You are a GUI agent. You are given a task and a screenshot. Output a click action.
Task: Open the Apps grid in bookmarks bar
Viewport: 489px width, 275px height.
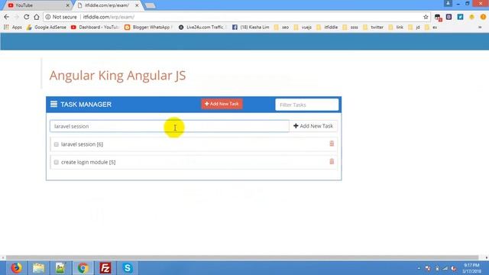coord(13,27)
